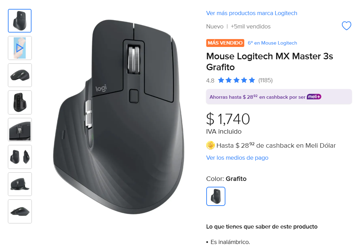Open Ver más productos marca Logitech link
The width and height of the screenshot is (358, 245).
click(251, 13)
